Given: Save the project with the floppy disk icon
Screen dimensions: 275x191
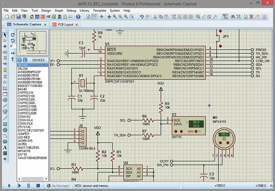Looking at the screenshot, I should coord(18,17).
